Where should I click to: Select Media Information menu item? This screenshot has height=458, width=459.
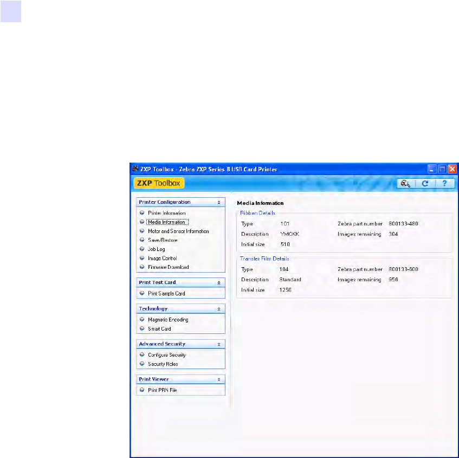167,222
